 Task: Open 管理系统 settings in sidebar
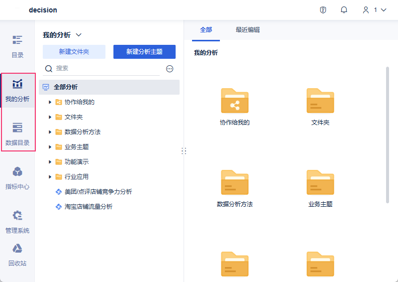[x=17, y=222]
